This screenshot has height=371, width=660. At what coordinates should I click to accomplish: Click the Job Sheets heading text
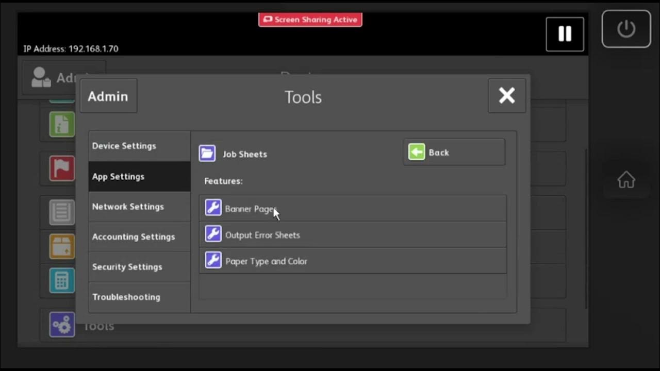244,154
